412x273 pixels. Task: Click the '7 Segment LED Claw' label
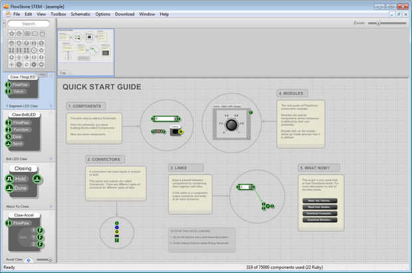pos(22,106)
